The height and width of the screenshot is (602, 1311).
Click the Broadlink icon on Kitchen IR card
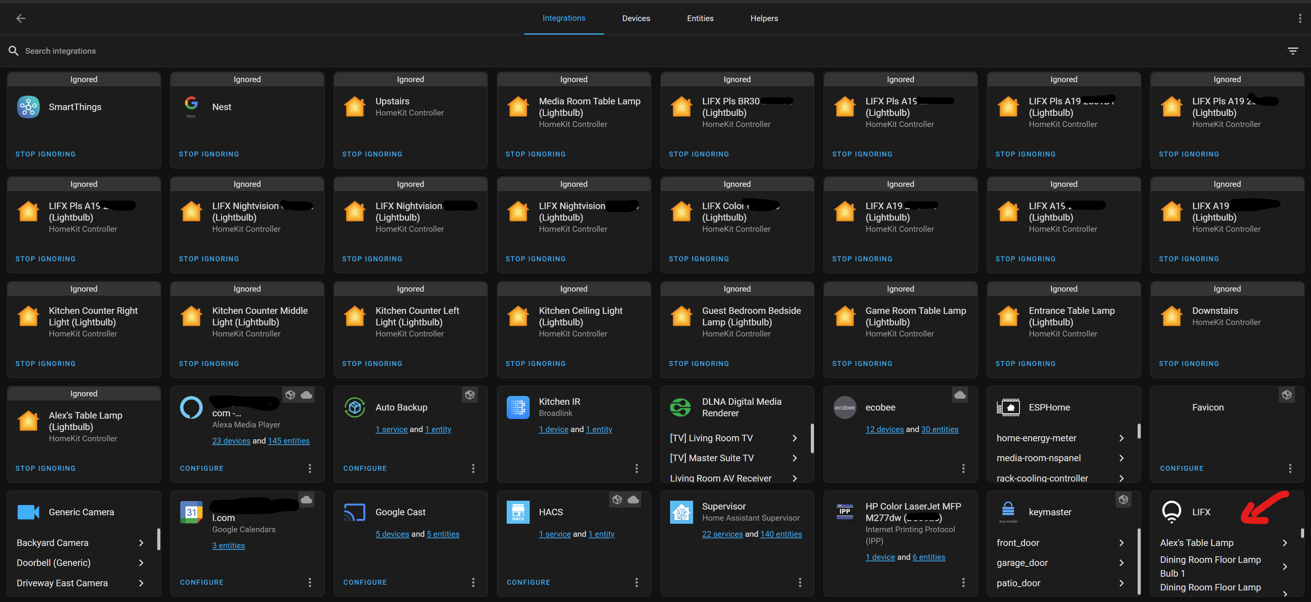pyautogui.click(x=517, y=407)
